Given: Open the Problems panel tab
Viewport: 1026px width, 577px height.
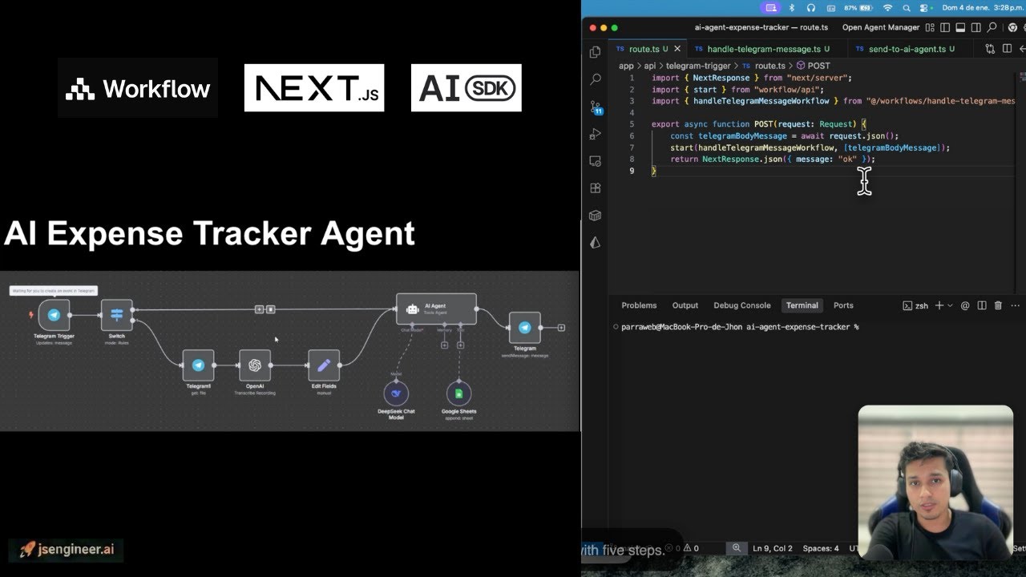Looking at the screenshot, I should pyautogui.click(x=639, y=305).
